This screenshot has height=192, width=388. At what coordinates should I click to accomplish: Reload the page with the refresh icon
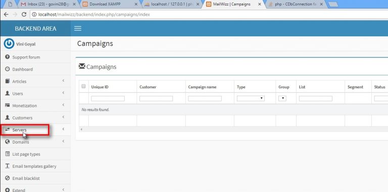click(24, 14)
